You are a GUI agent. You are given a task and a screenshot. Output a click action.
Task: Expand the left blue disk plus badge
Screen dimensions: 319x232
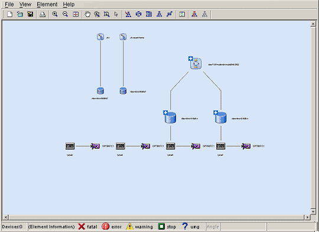click(x=165, y=112)
